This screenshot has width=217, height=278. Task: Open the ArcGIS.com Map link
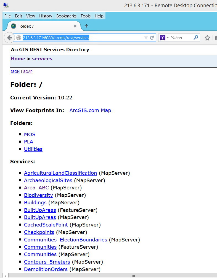click(x=90, y=110)
